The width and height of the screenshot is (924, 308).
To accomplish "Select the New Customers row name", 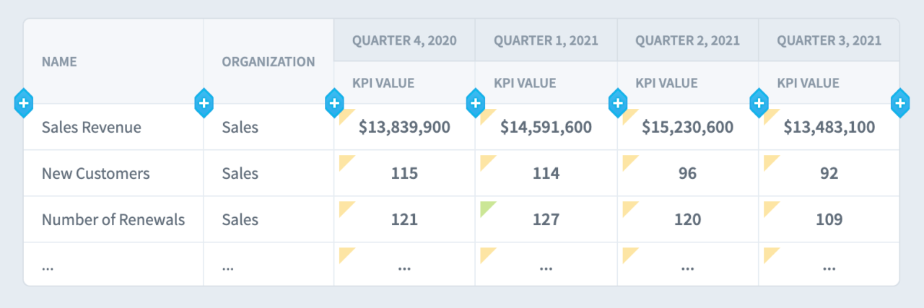I will point(96,174).
